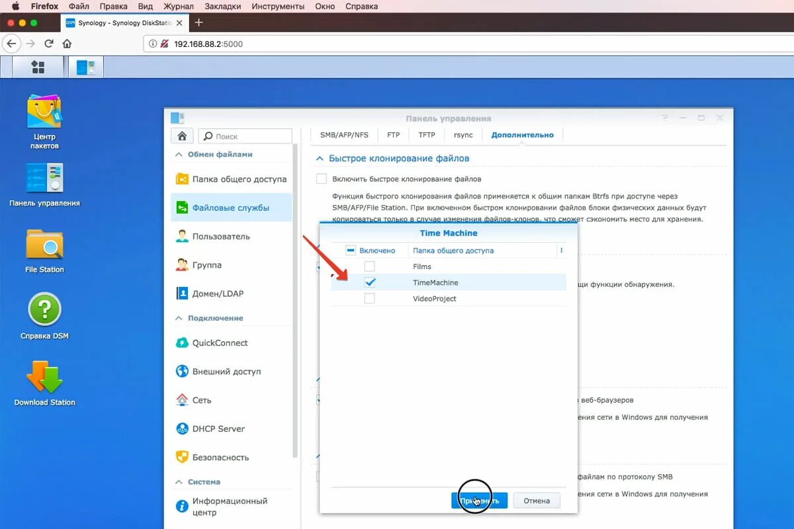Open the User settings

tap(231, 236)
